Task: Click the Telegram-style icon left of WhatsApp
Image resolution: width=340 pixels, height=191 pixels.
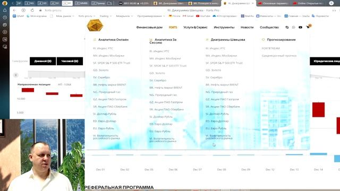Action: pyautogui.click(x=287, y=27)
